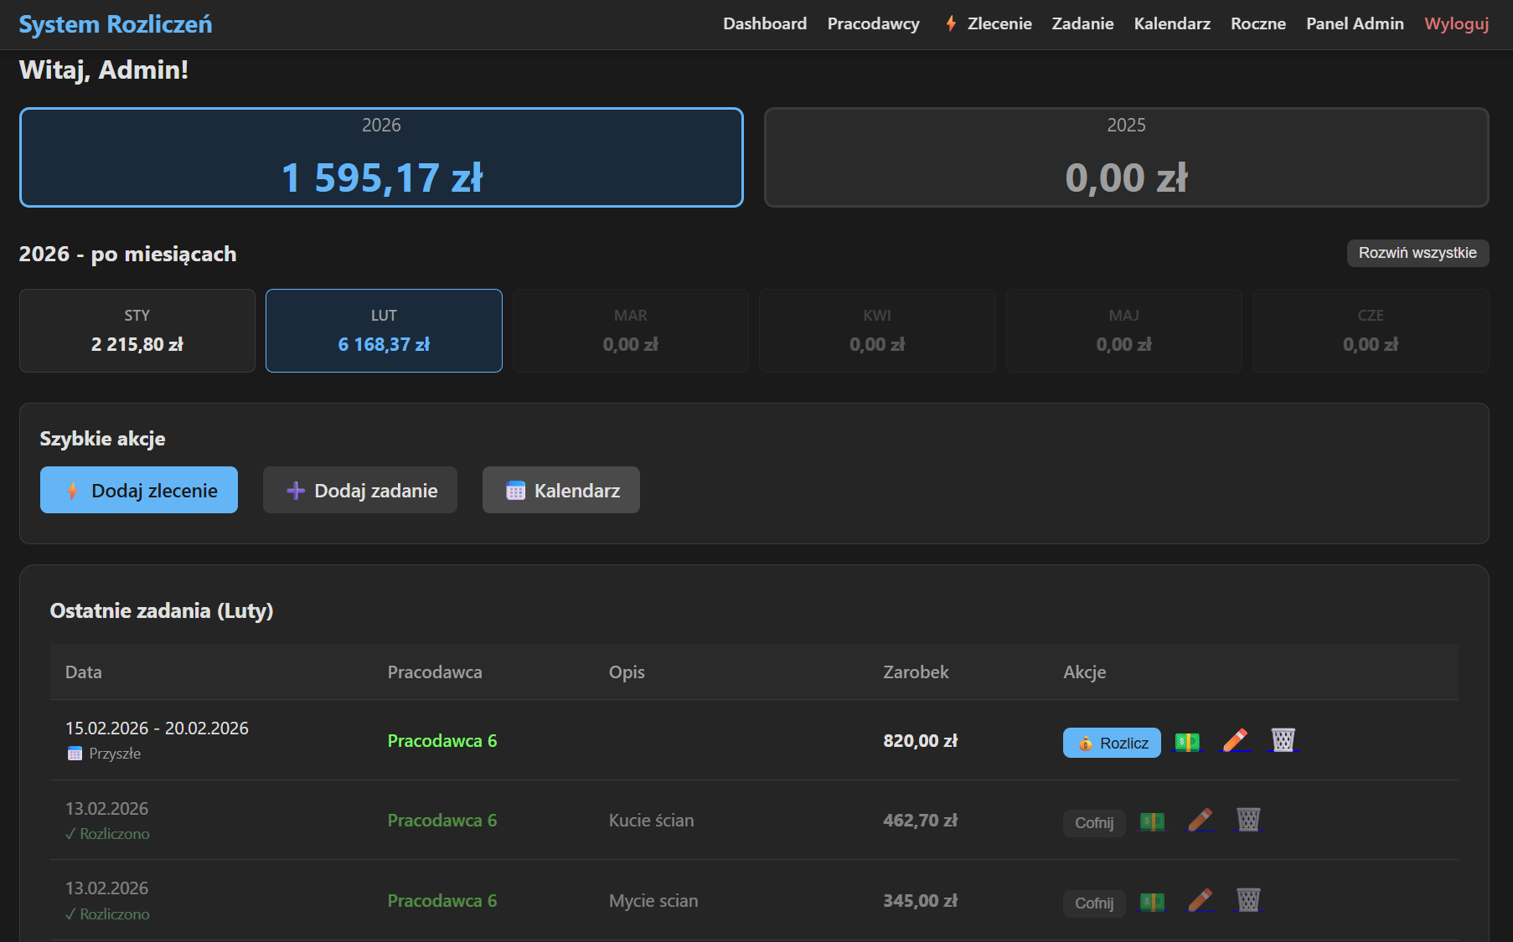Expand the STY month card
This screenshot has height=942, width=1513.
click(x=137, y=331)
